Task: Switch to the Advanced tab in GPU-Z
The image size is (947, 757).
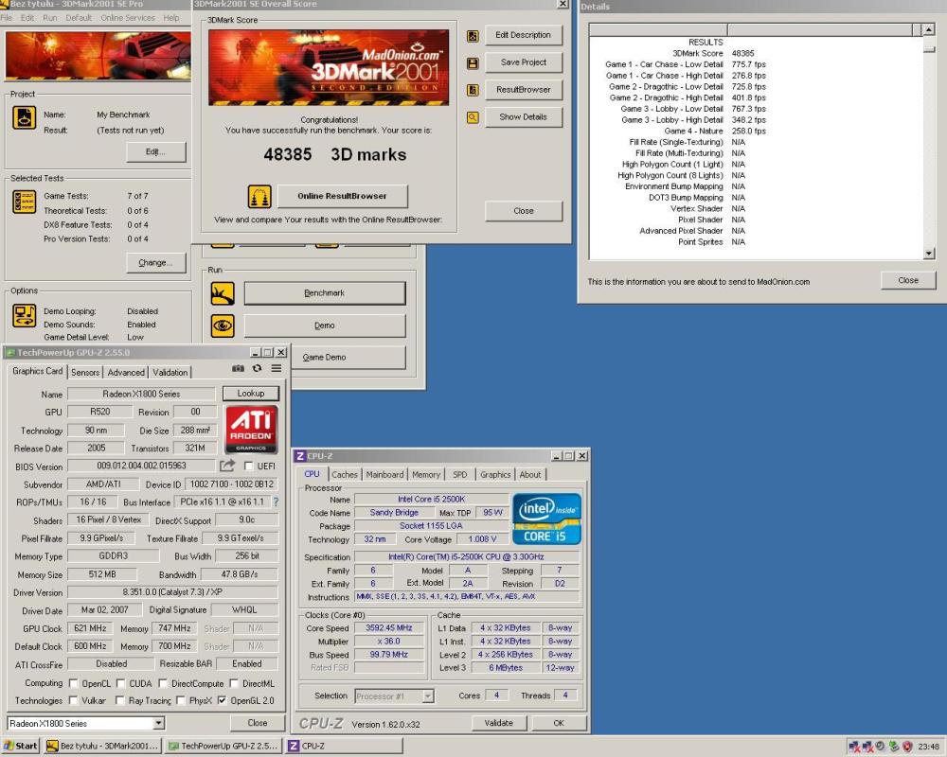Action: (126, 373)
